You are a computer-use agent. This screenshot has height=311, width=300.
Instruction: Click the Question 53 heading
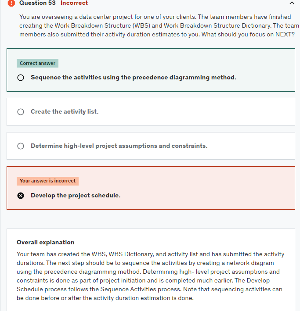tap(37, 3)
